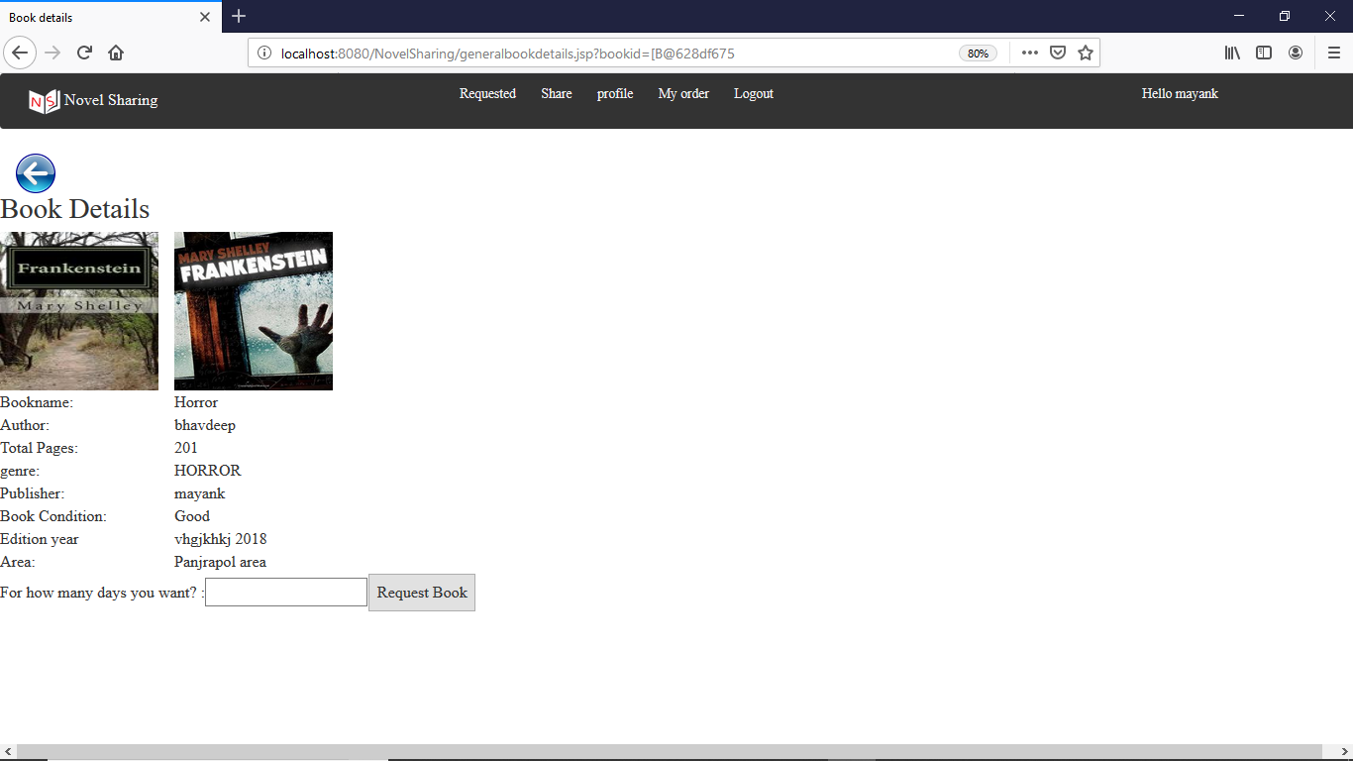Click the Novel Sharing brand text
Image resolution: width=1353 pixels, height=761 pixels.
pyautogui.click(x=111, y=100)
